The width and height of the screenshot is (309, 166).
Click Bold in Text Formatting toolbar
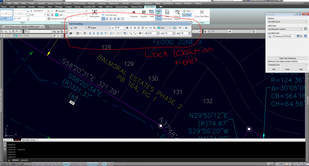click(x=127, y=28)
